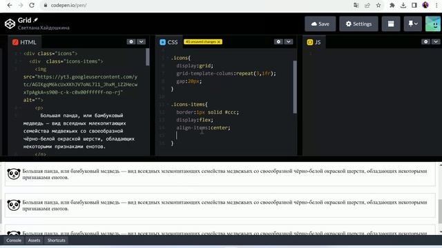Open browser translate page icon
The image size is (442, 248).
[356, 5]
